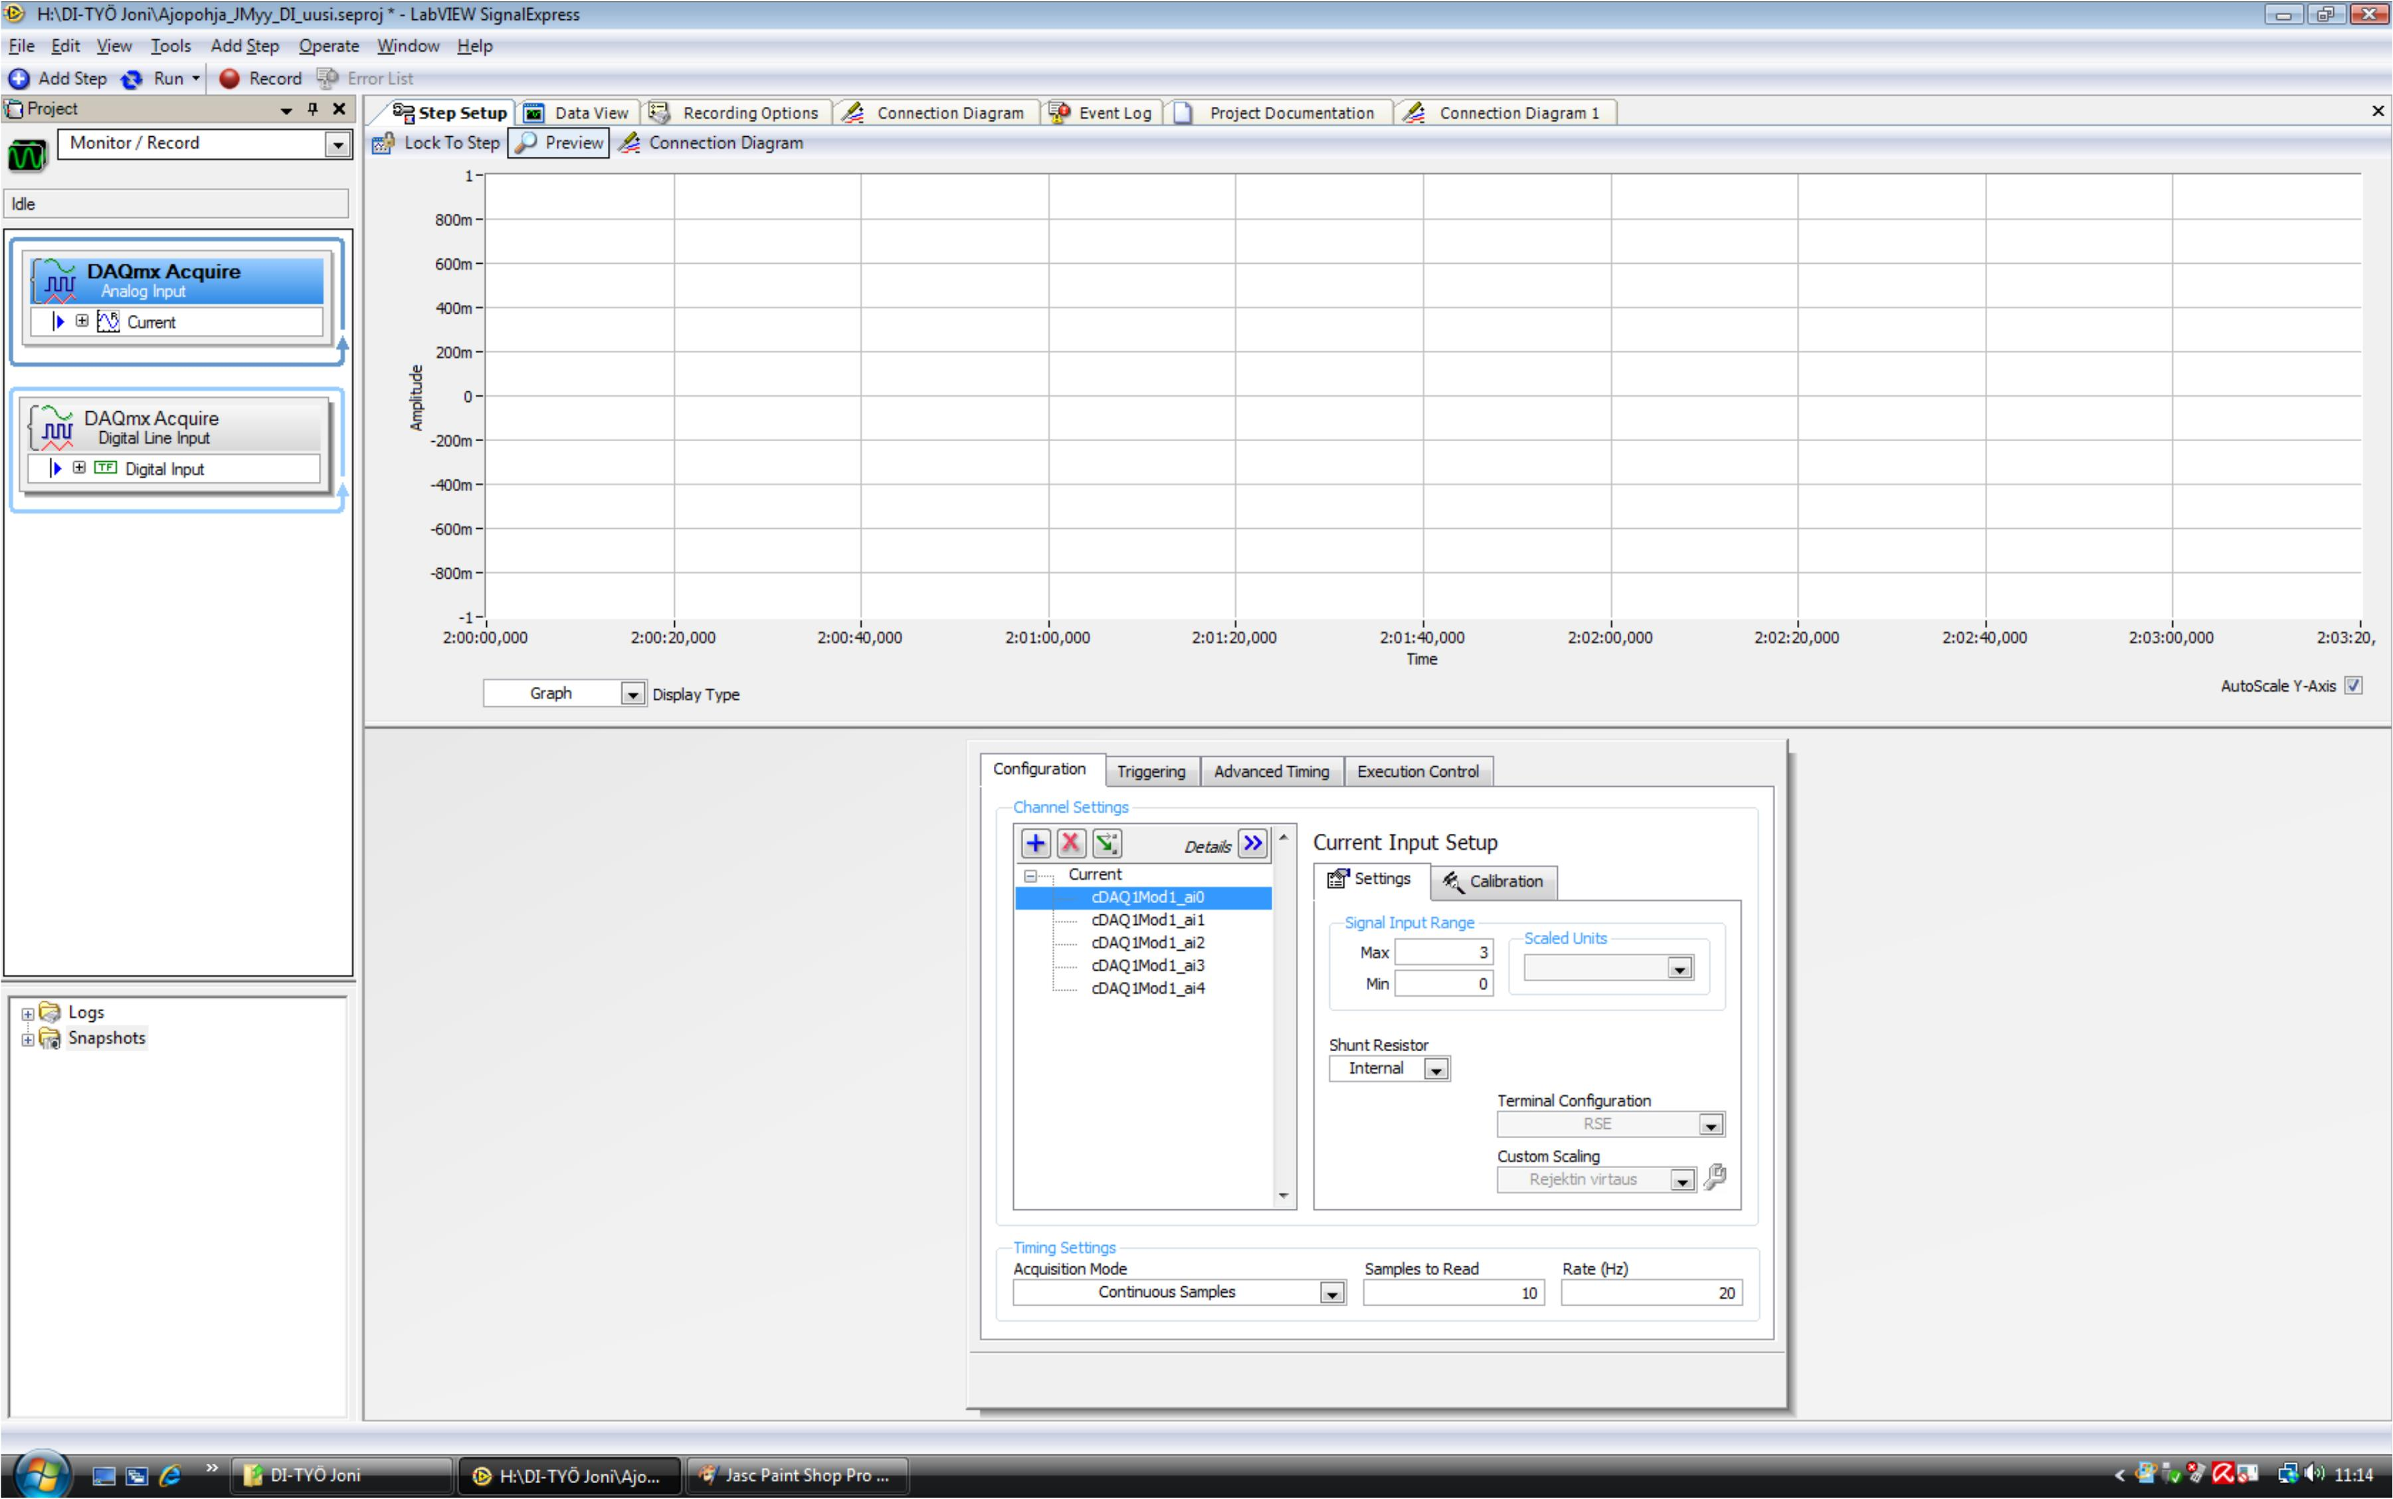This screenshot has width=2393, height=1499.
Task: Open the Custom Scaling Rejektin virtaus dropdown
Action: [1682, 1180]
